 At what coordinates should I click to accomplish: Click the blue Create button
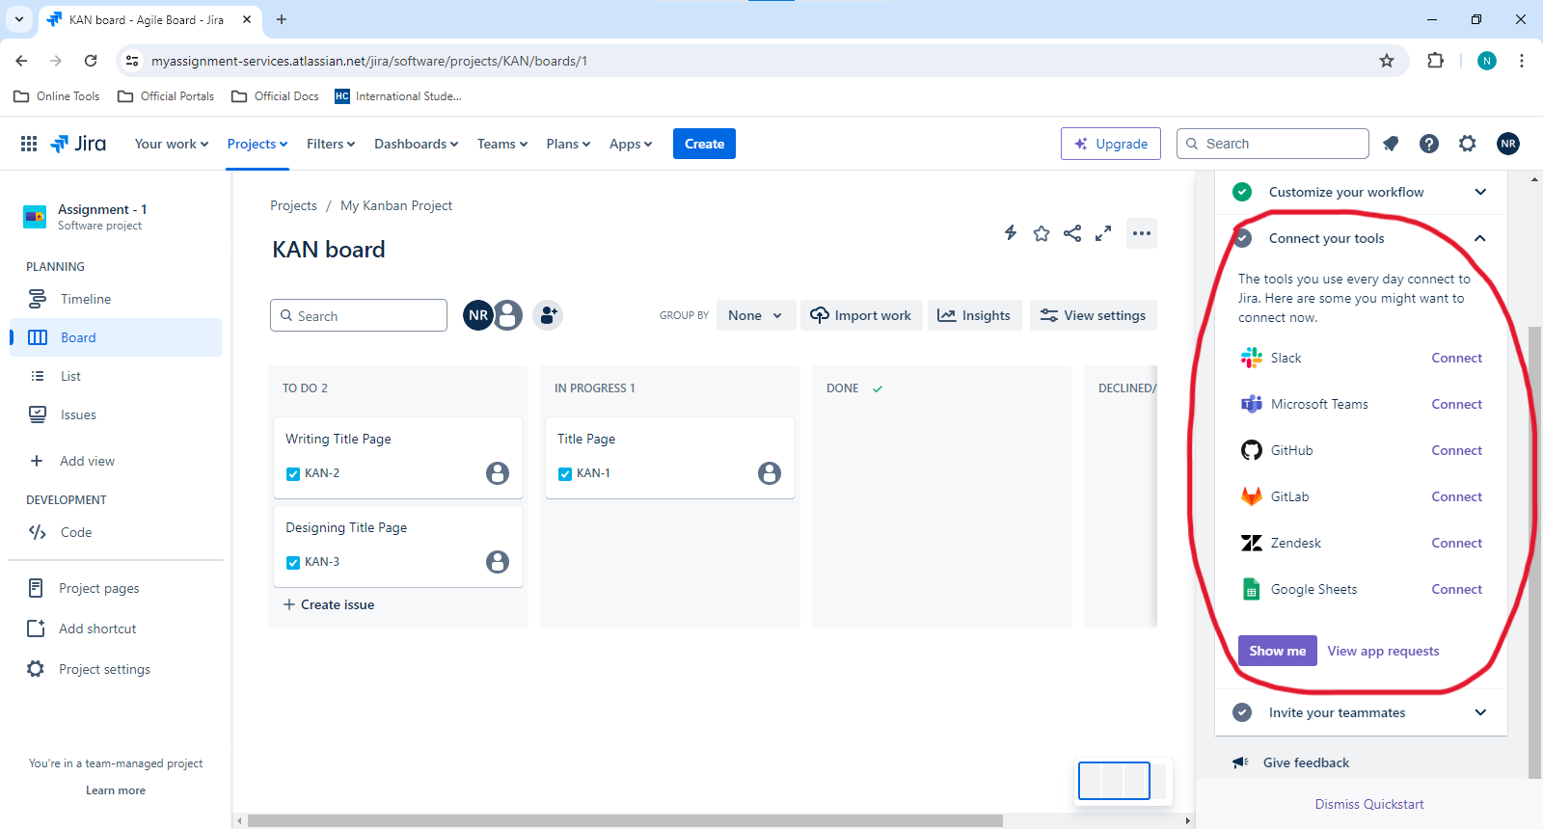(704, 144)
